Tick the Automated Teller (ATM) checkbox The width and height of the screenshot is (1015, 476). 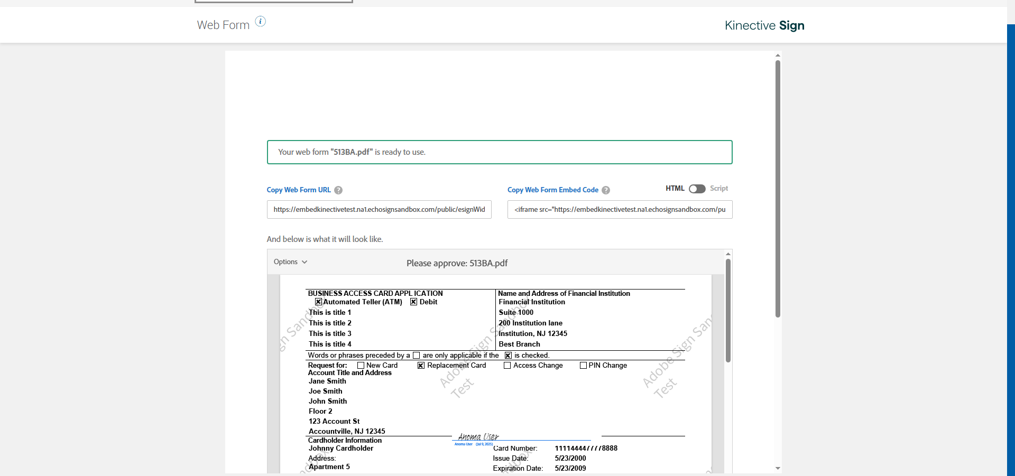(318, 302)
